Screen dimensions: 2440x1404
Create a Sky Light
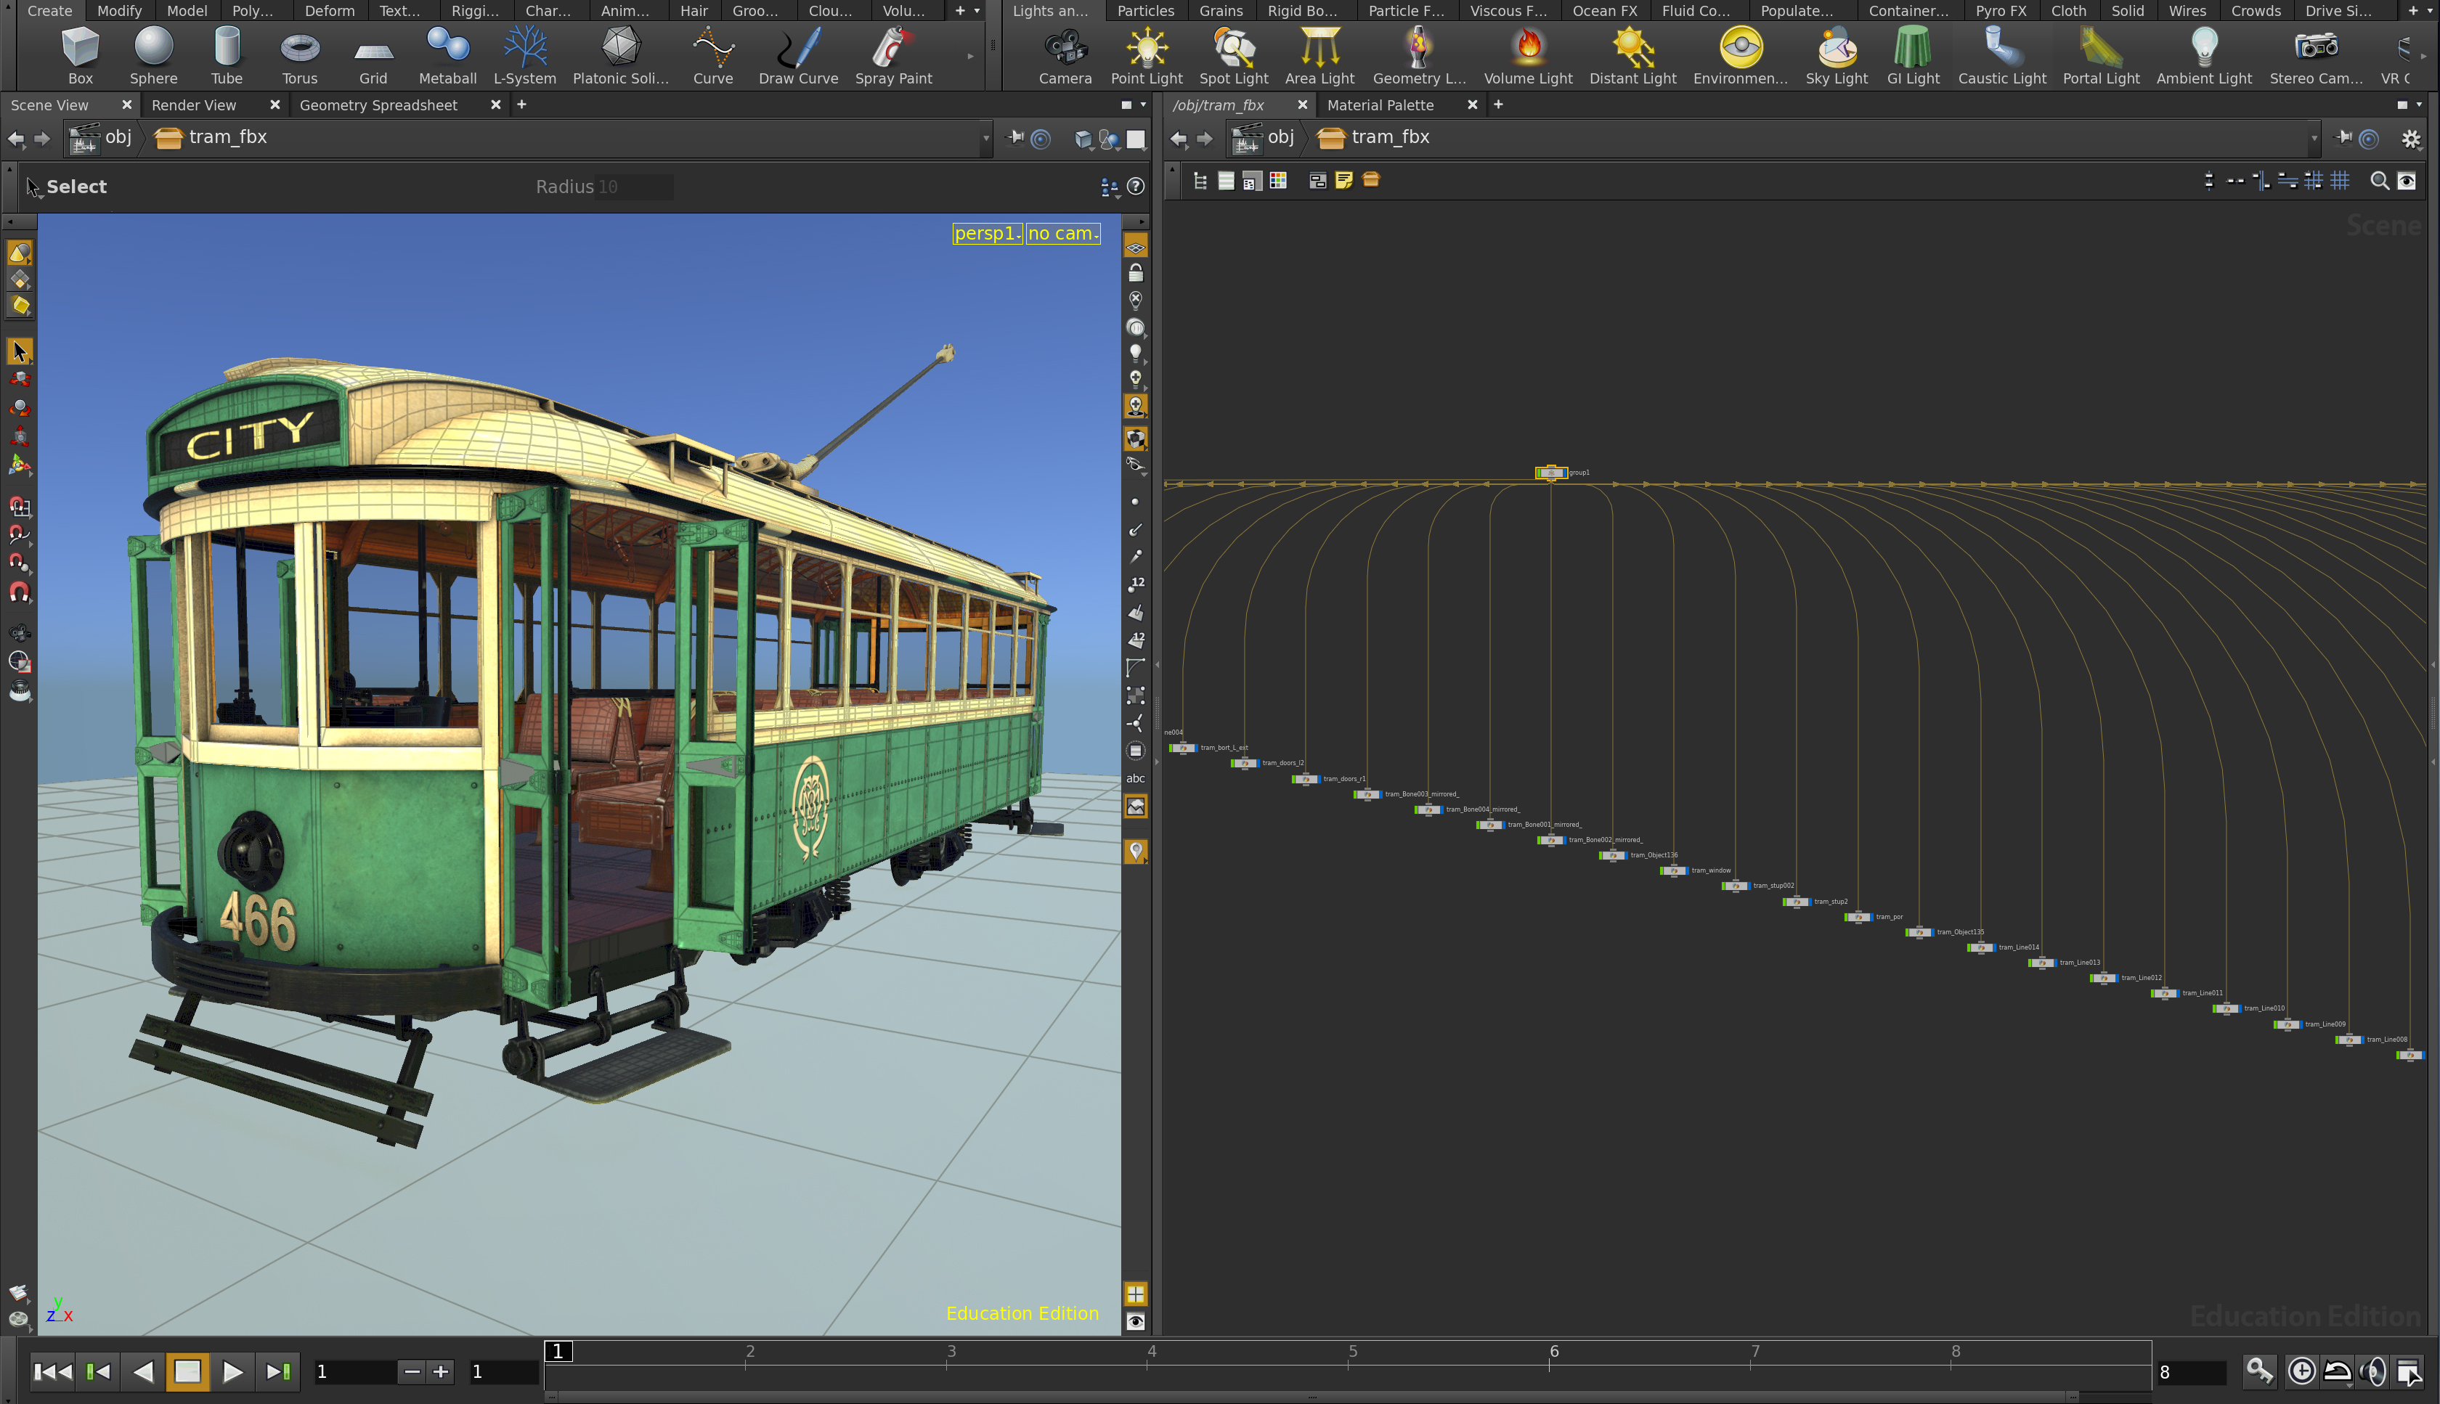(1837, 56)
